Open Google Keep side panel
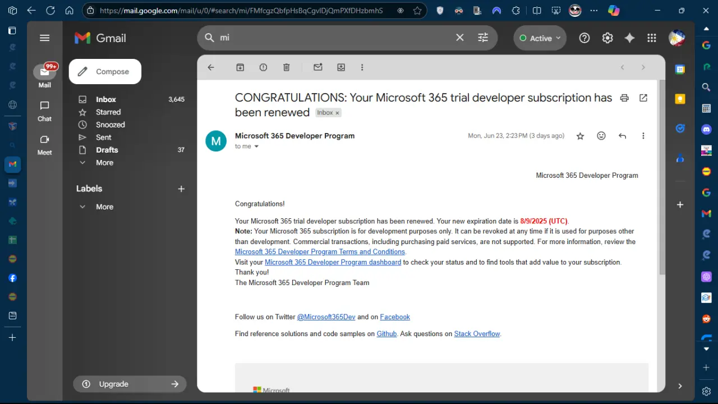The image size is (718, 404). pos(680,99)
